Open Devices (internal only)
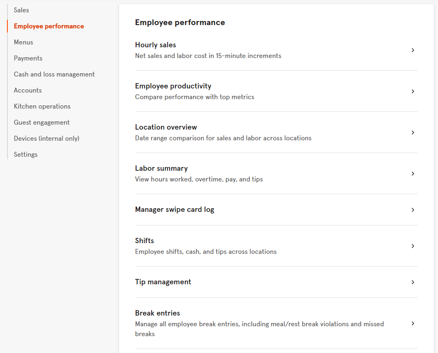The width and height of the screenshot is (438, 353). (46, 138)
